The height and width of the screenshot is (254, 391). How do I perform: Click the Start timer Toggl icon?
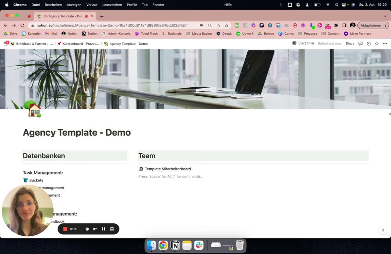tap(294, 43)
